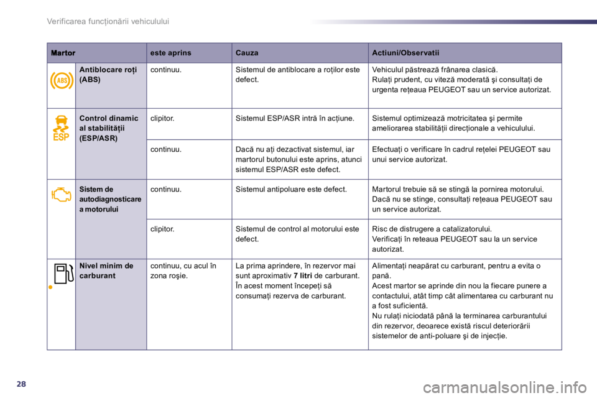This screenshot has height=398, width=597.
Task: Click 'Sistemul de control al motorului este defect'
Action: coord(297,234)
